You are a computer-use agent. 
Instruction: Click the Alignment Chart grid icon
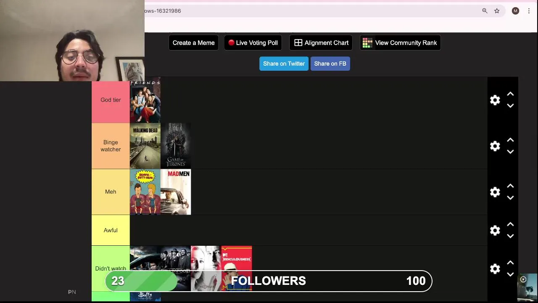[x=298, y=43]
